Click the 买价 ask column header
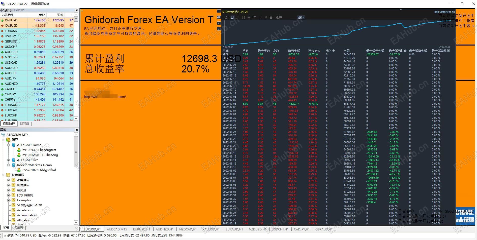Screen dimensions: 477x240 click(55, 15)
